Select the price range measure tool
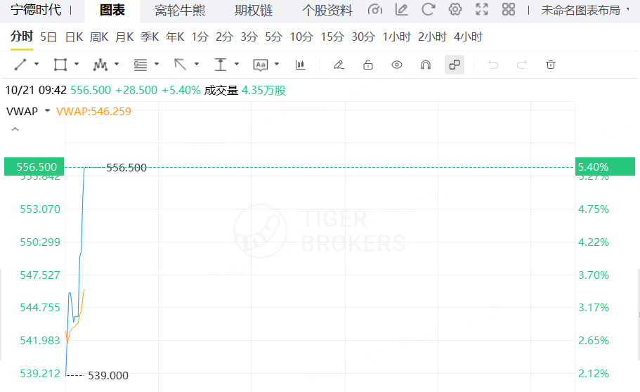 pos(221,65)
